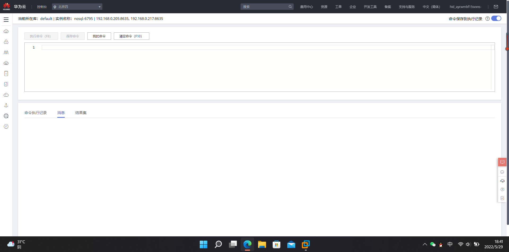Open the Windows Start menu
Screen dimensions: 509x252
click(x=203, y=244)
